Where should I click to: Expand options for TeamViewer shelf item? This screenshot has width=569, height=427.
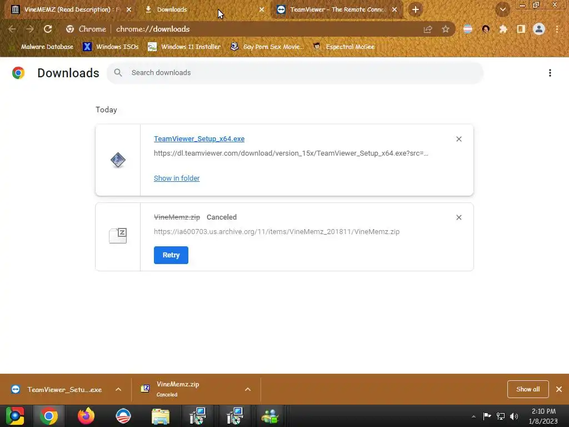(118, 389)
